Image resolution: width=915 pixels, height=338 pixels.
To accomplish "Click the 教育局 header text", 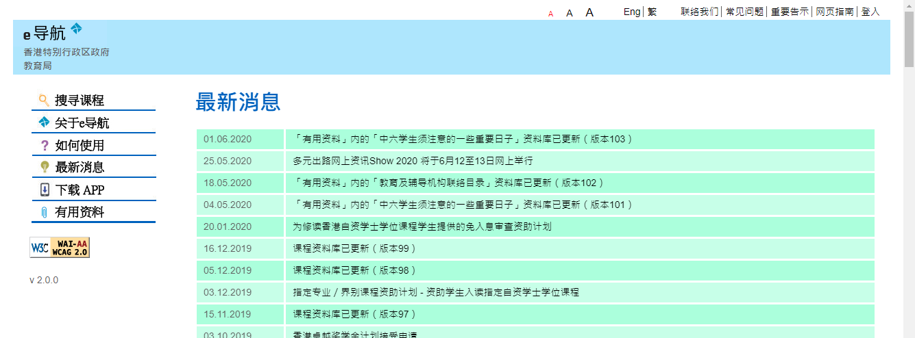I will (38, 66).
